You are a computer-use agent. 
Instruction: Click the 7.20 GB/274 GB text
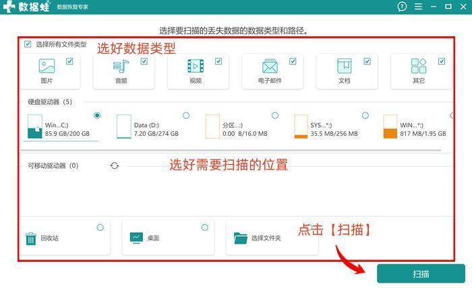(x=156, y=134)
